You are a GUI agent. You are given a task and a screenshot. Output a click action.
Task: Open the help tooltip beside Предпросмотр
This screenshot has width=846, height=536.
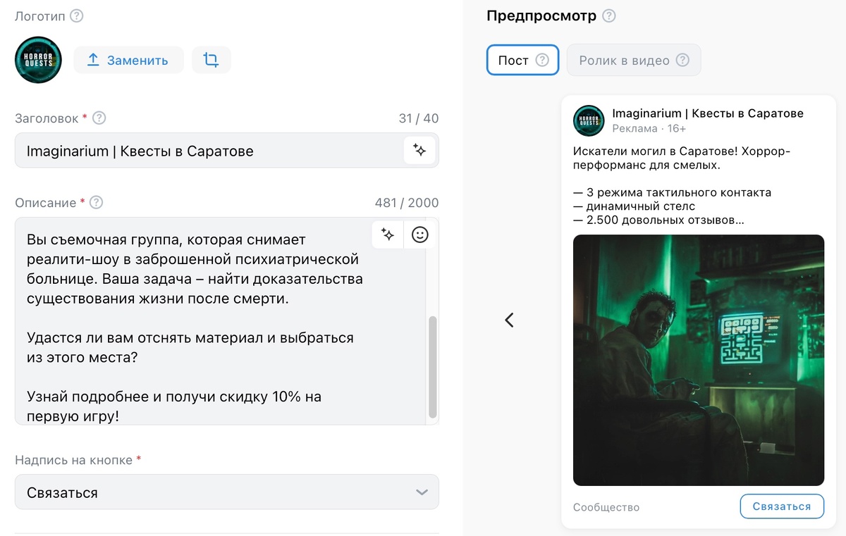pos(608,14)
